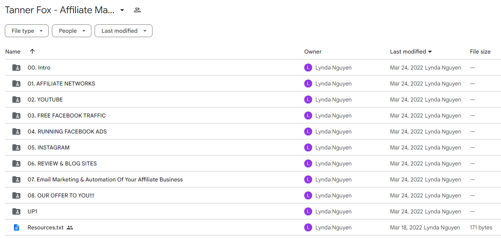Click owner avatar in 04. RUNNING FACEBOOK ADS row
This screenshot has height=243, width=501.
pyautogui.click(x=308, y=131)
